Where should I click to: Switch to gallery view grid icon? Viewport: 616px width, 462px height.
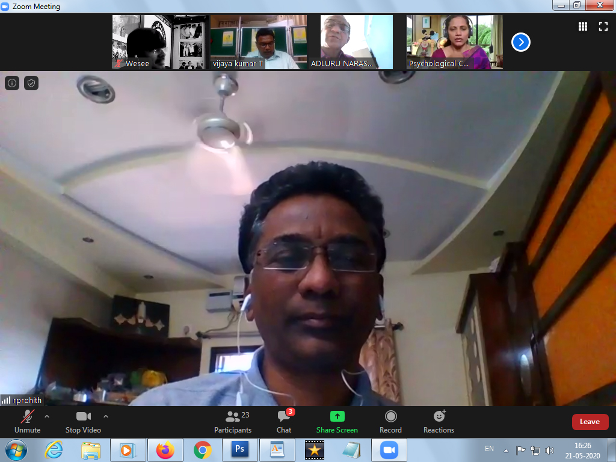[x=582, y=26]
